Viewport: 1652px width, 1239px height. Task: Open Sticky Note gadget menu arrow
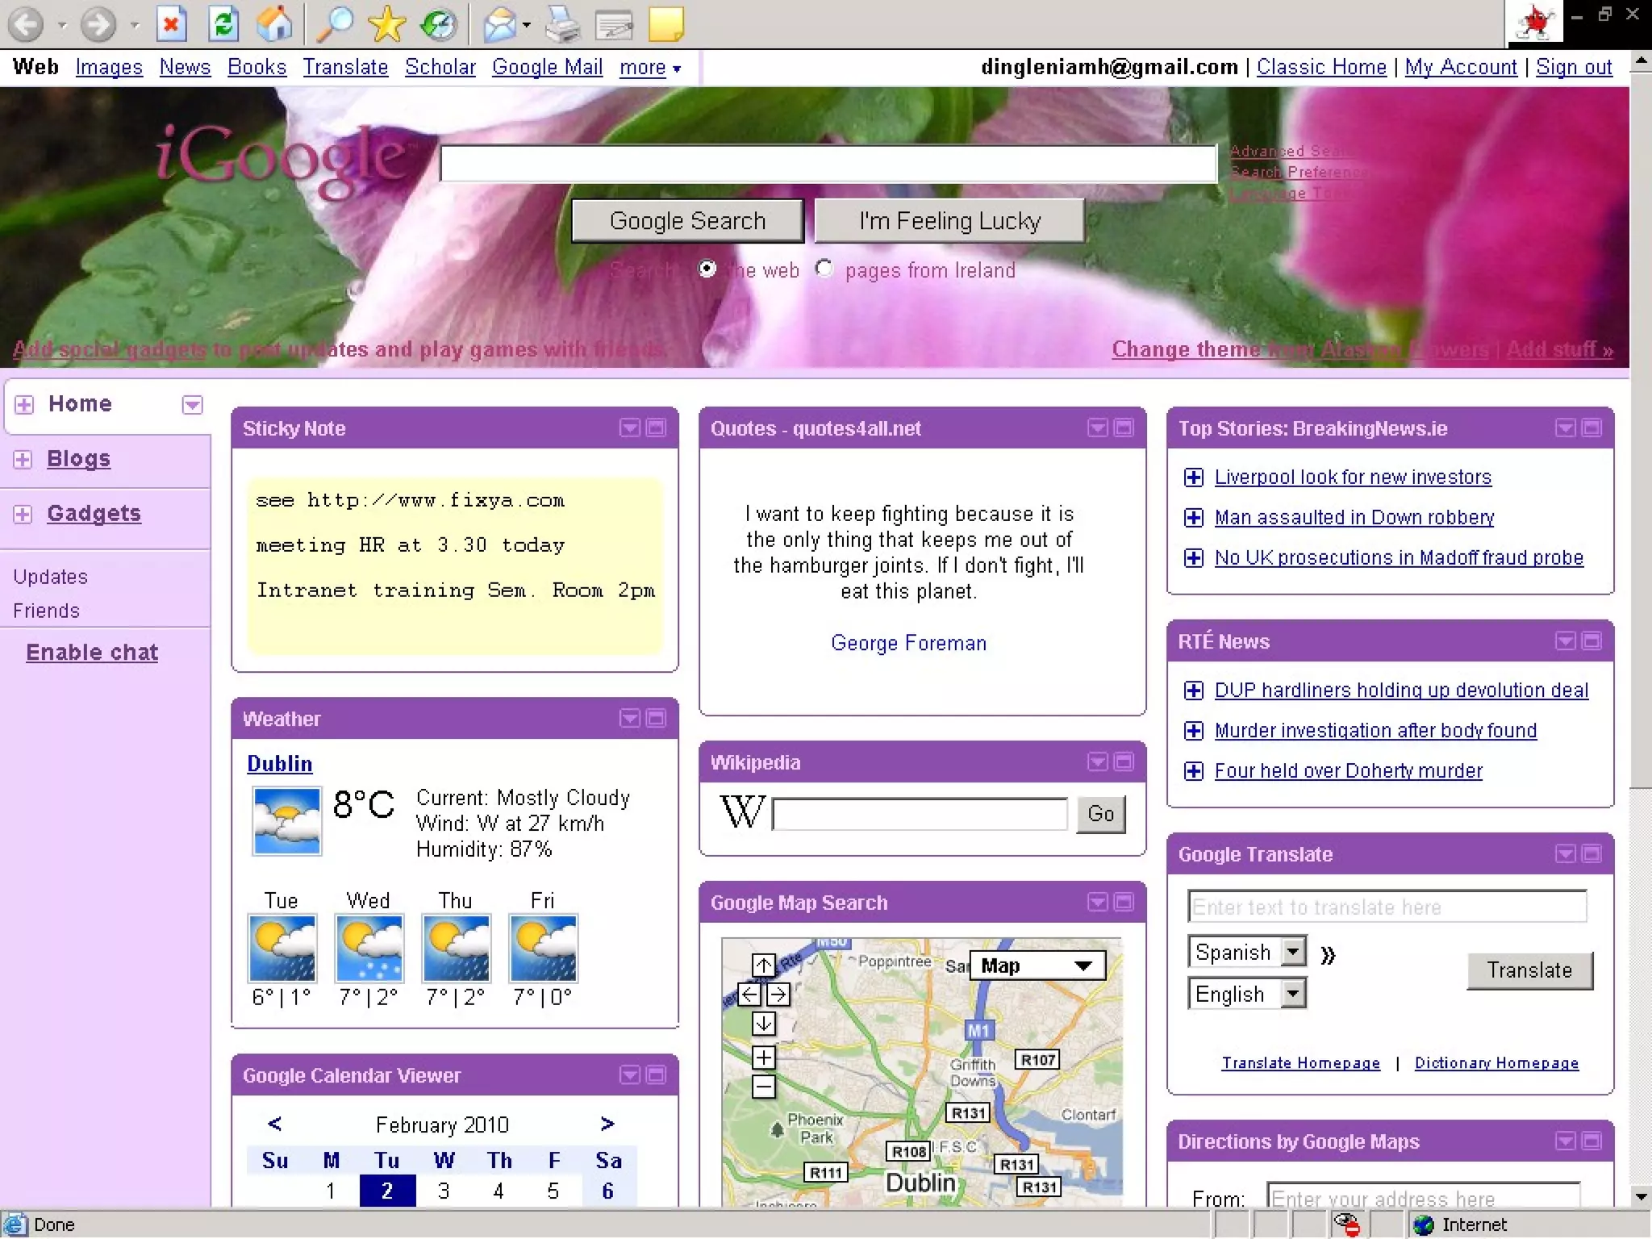(x=629, y=428)
